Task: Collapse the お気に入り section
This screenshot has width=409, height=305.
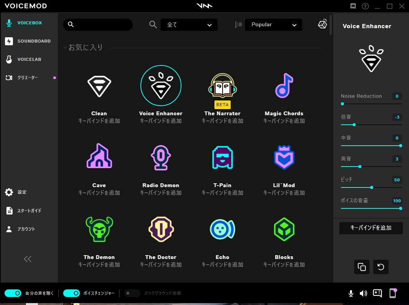Action: 65,48
